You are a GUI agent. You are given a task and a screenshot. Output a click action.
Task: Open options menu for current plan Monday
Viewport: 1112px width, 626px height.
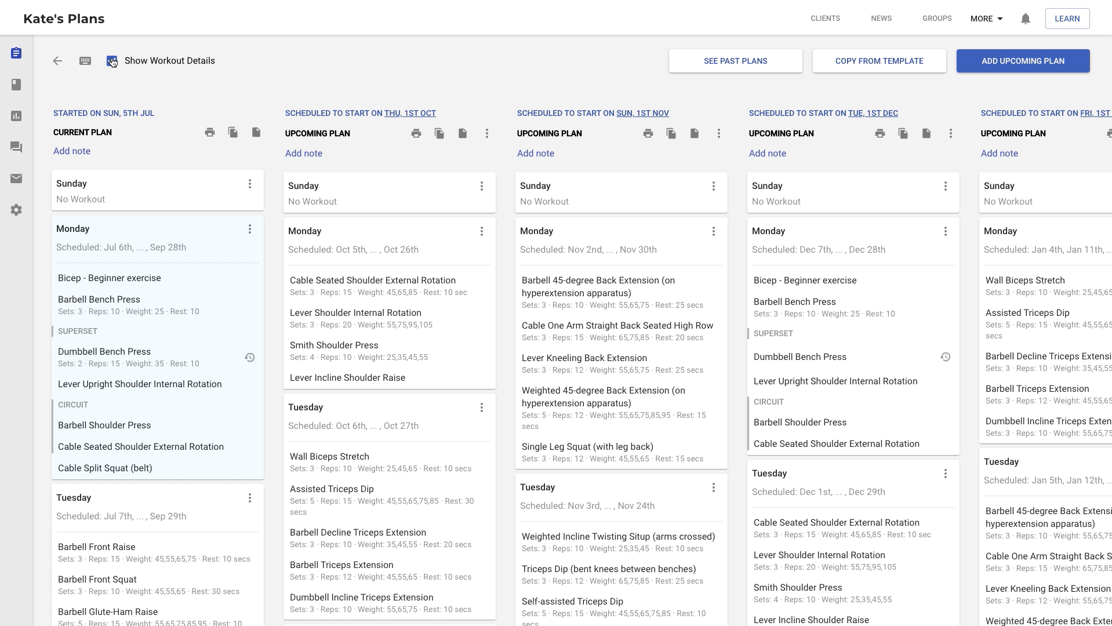pyautogui.click(x=250, y=229)
